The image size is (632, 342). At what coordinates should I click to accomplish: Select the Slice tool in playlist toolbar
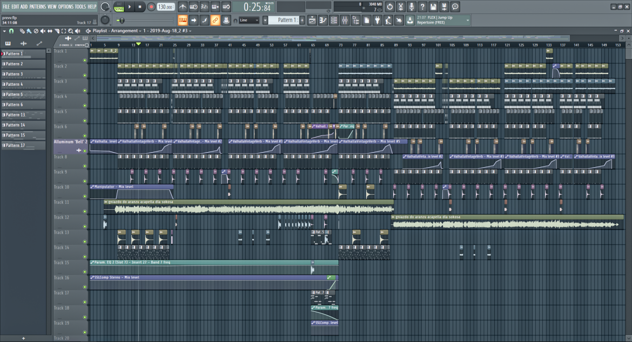click(57, 31)
